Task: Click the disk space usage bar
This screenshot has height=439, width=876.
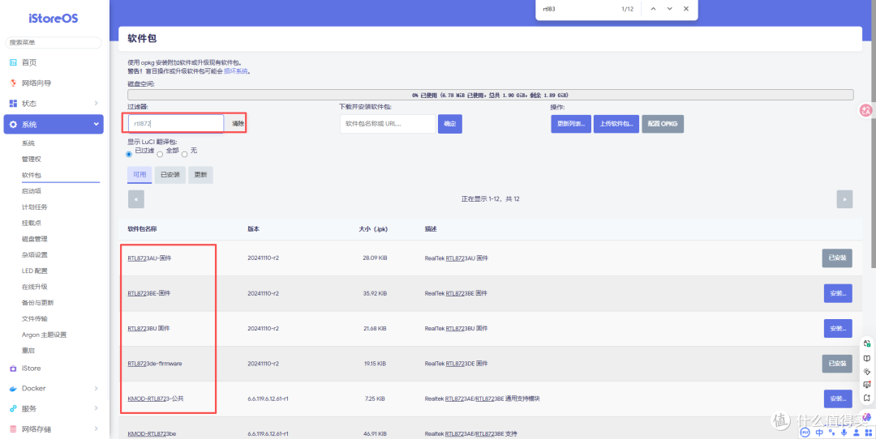Action: tap(491, 95)
